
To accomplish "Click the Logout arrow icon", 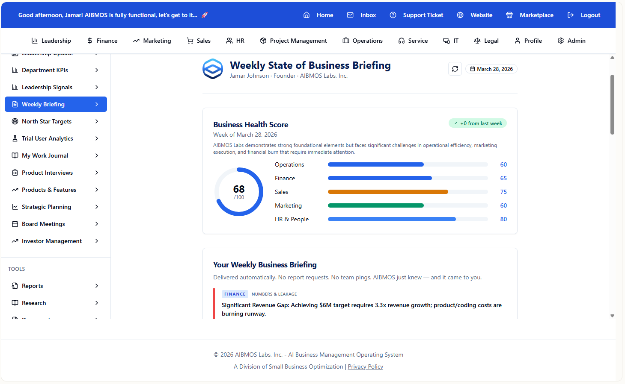I will [x=571, y=15].
